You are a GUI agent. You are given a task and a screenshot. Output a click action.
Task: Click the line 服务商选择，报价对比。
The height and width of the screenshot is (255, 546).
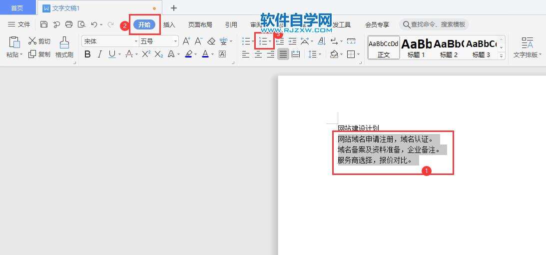375,160
